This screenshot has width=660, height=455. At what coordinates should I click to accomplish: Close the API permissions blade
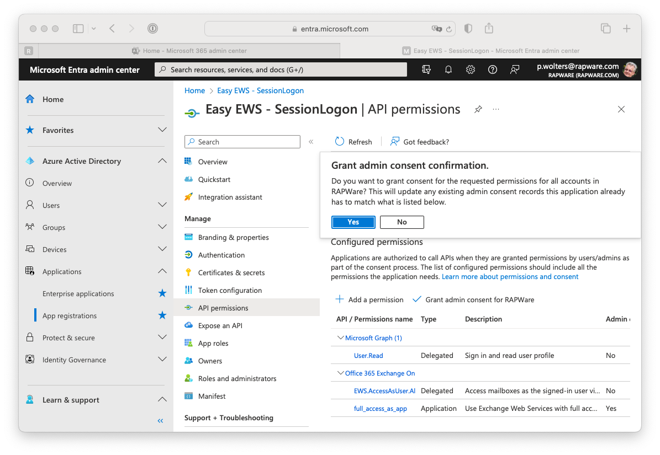pyautogui.click(x=621, y=109)
